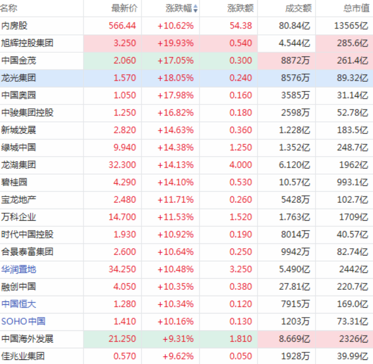The width and height of the screenshot is (373, 364).
Task: Open the 中国恒大 stock link
Action: [19, 304]
